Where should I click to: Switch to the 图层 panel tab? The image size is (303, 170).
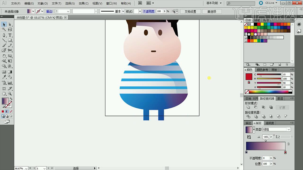coord(280,99)
